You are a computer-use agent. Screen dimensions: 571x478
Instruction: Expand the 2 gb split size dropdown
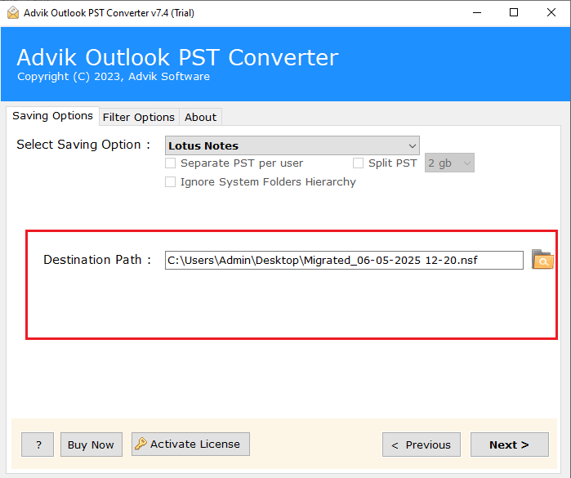click(x=449, y=163)
